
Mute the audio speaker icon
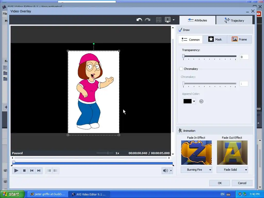[165, 171]
